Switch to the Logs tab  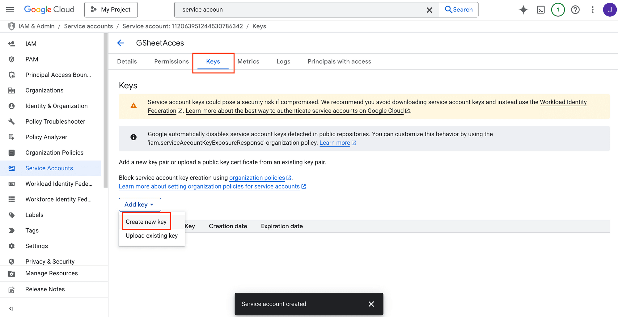coord(283,61)
